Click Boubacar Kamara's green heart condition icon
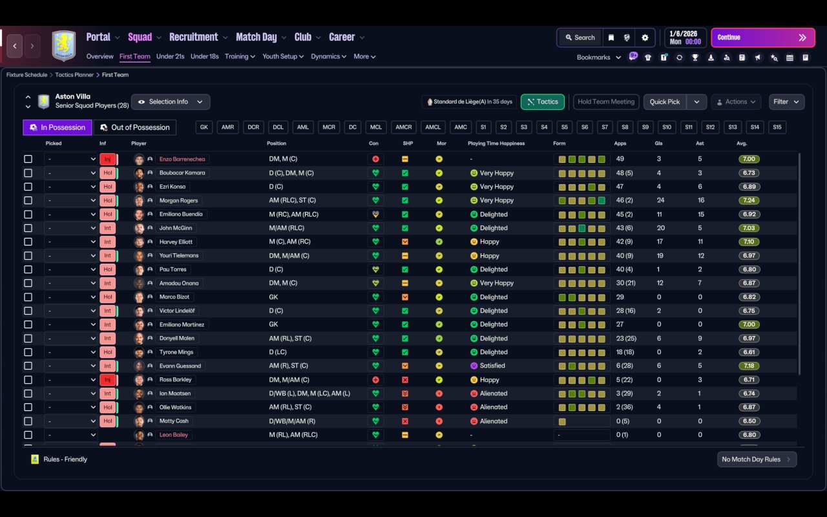 (375, 173)
